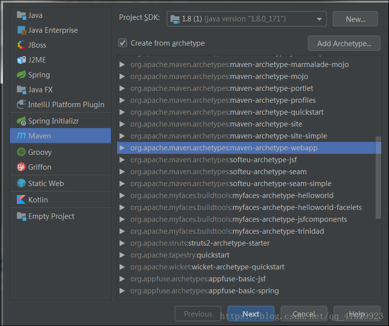
Task: Select IntelliJ Platform Plugin type label
Action: 66,105
